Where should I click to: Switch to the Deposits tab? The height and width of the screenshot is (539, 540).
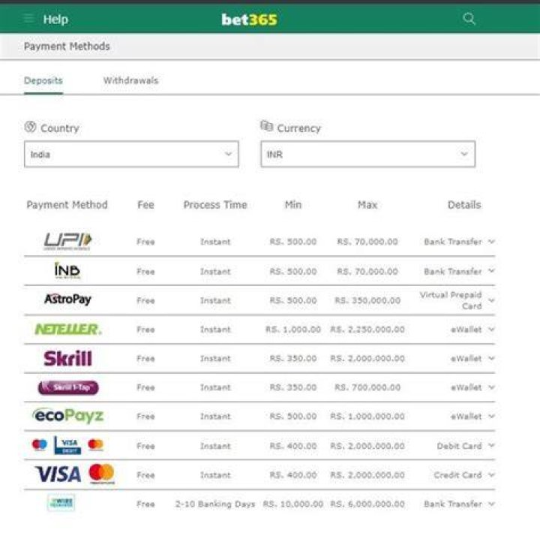click(x=43, y=80)
